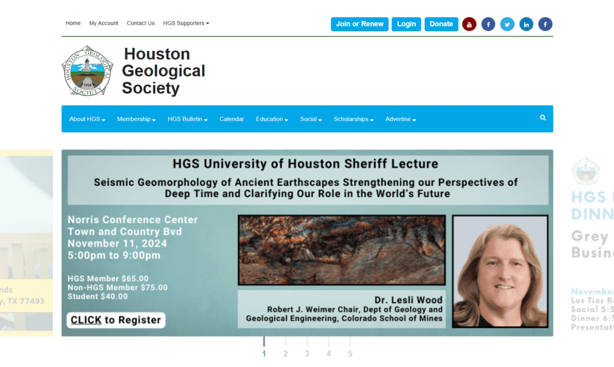Screen dimensions: 614x367
Task: Click the Twitter social icon
Action: 507,24
